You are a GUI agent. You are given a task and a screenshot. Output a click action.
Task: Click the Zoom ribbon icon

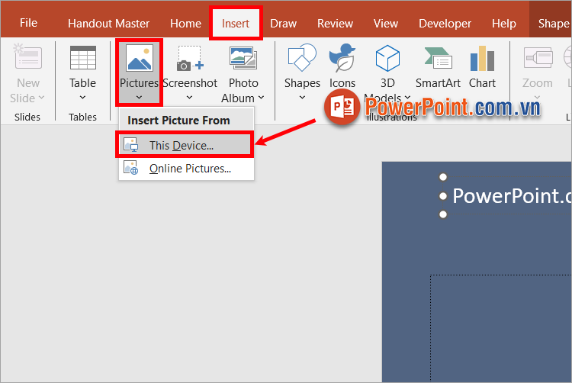(x=537, y=60)
